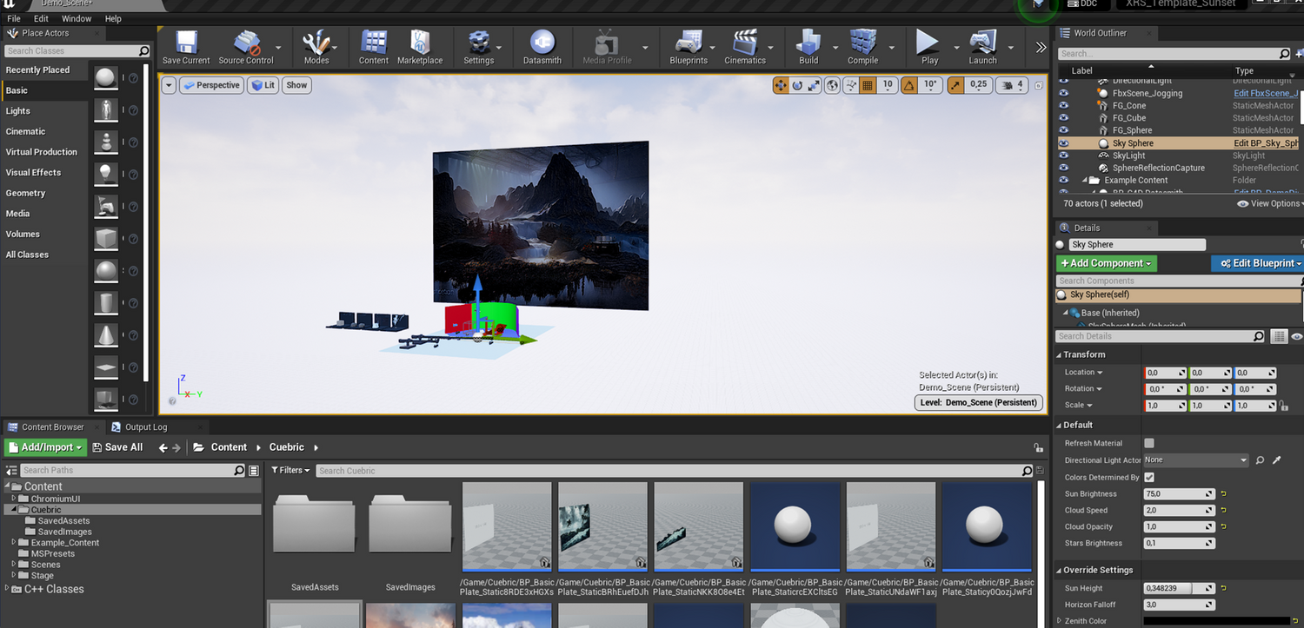Open the Modes panel from the toolbar
Viewport: 1304px width, 628px height.
pos(316,47)
